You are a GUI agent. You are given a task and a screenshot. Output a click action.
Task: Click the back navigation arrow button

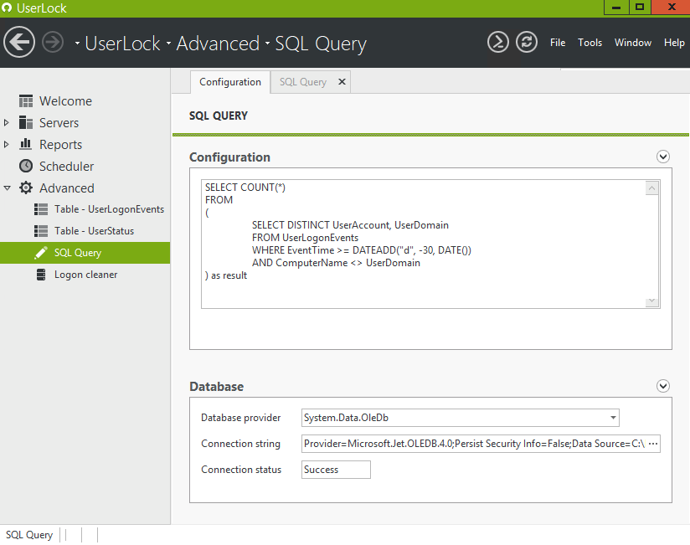[19, 42]
